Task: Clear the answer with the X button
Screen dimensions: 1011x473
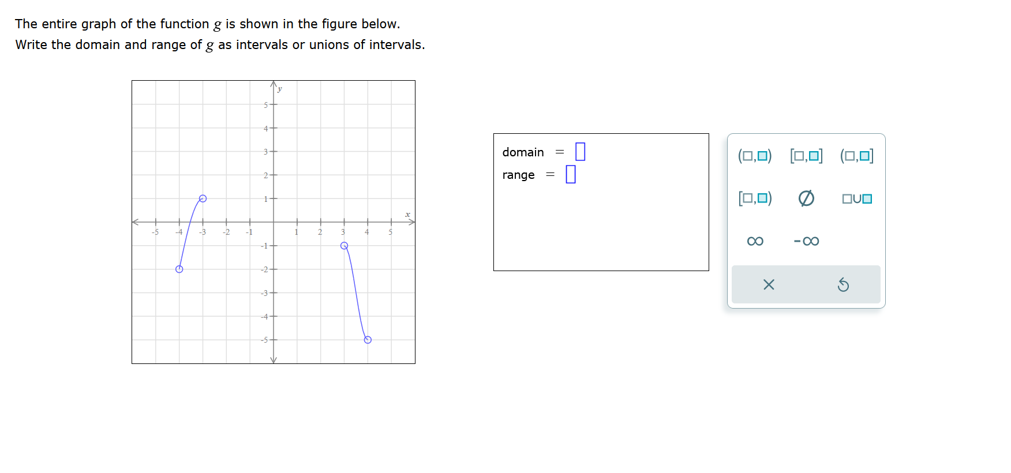Action: 768,284
